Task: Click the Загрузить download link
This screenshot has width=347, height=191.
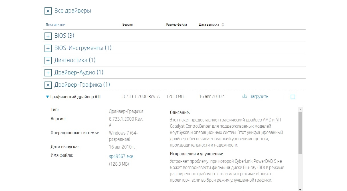Action: [x=259, y=97]
